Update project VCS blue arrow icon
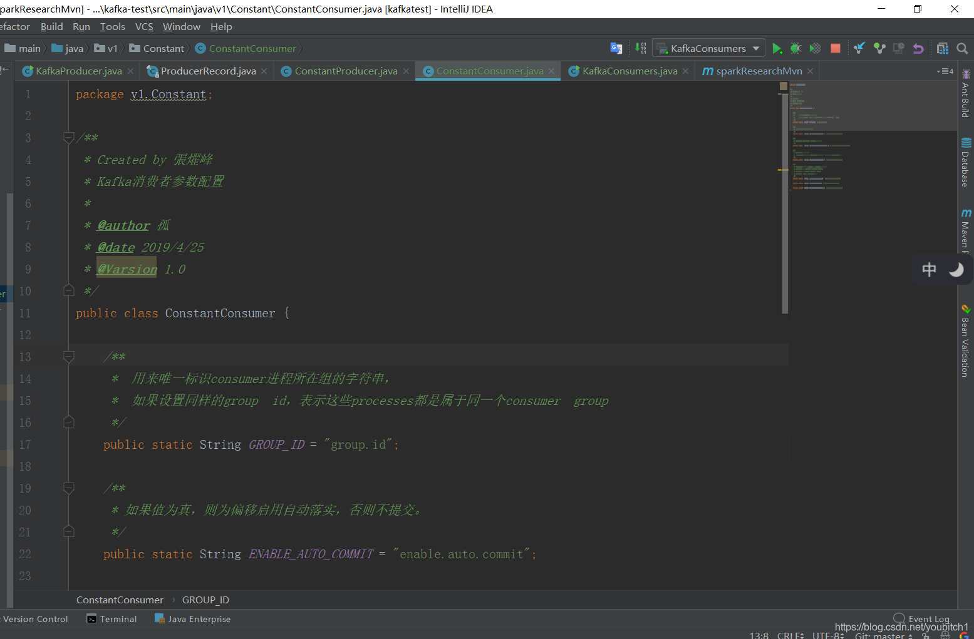This screenshot has height=639, width=974. coord(859,48)
